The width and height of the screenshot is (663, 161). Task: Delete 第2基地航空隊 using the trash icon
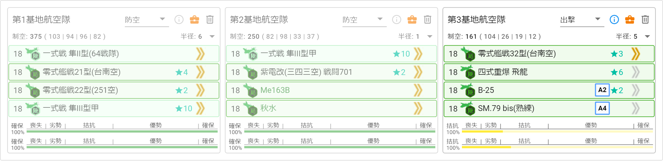[x=428, y=20]
